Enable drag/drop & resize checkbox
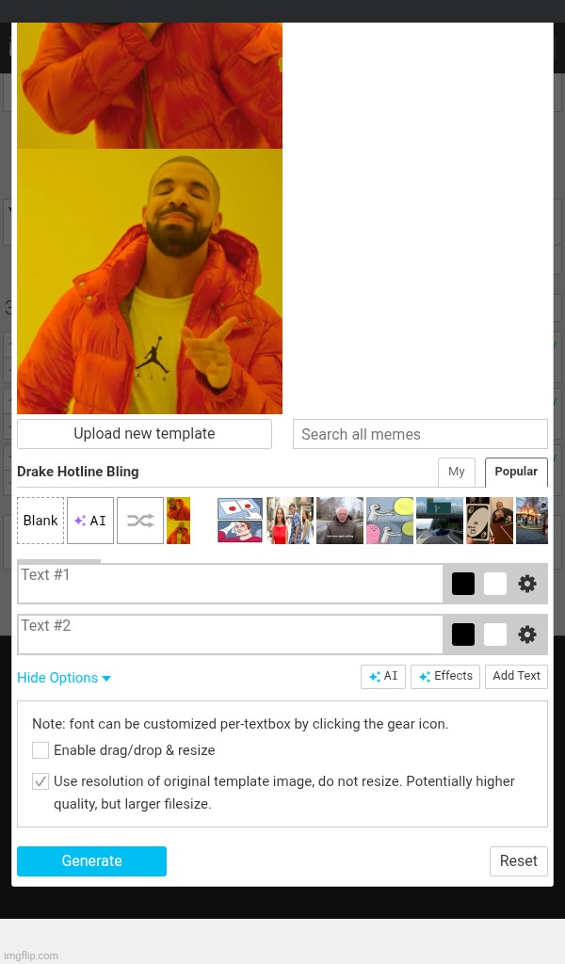 [x=40, y=750]
